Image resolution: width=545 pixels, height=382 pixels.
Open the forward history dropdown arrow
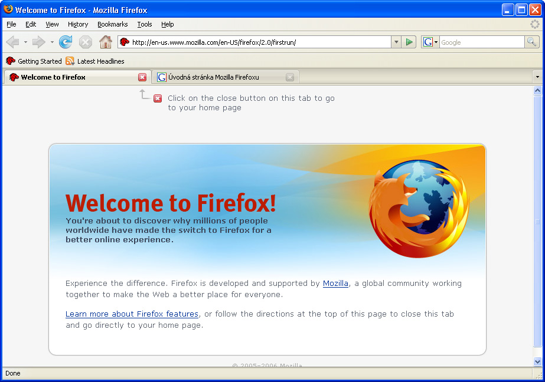[52, 42]
